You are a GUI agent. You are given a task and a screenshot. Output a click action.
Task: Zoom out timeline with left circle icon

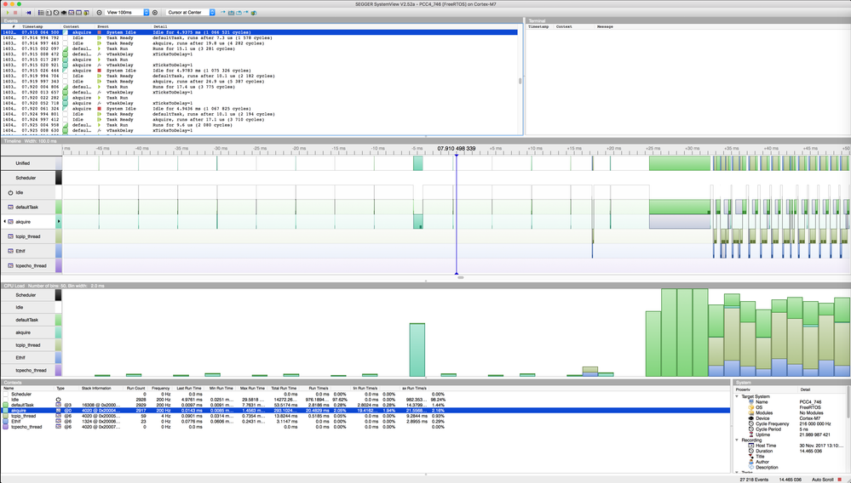(100, 13)
